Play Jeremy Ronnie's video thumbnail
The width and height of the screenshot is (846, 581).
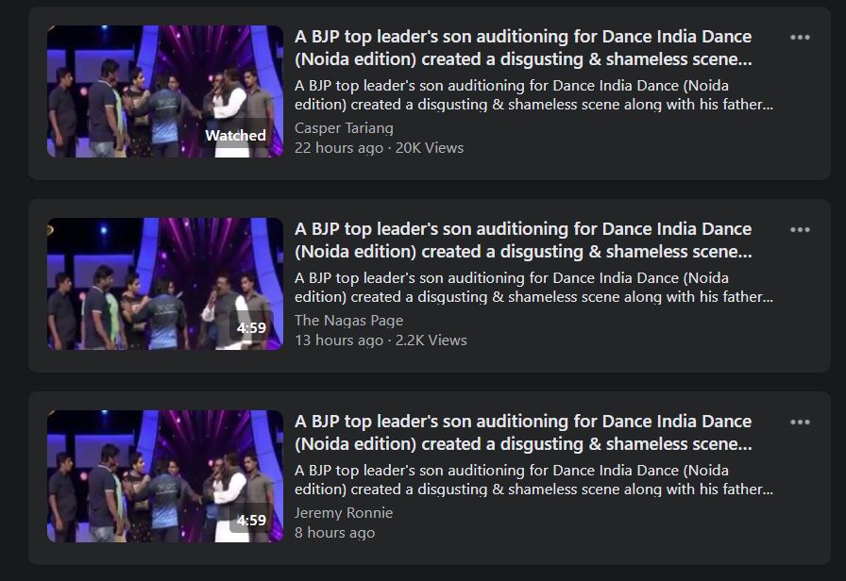165,476
